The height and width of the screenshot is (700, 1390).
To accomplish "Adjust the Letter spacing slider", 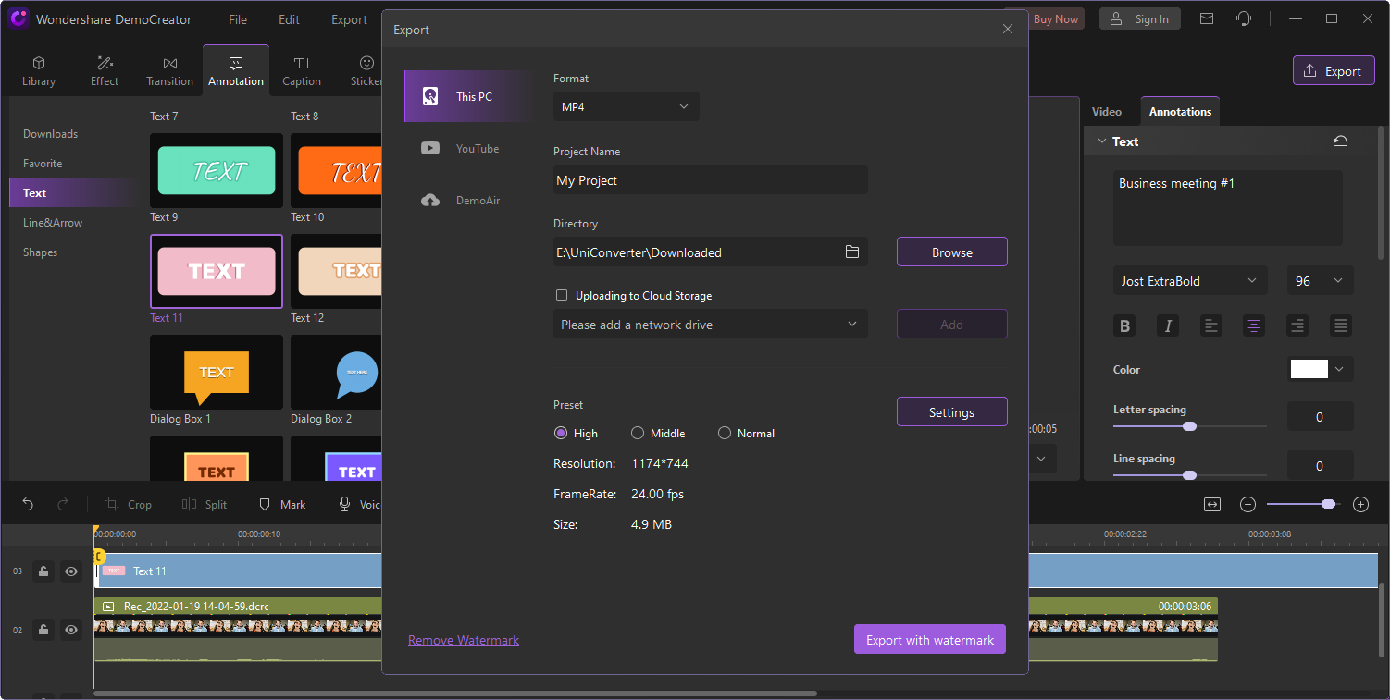I will (1190, 426).
